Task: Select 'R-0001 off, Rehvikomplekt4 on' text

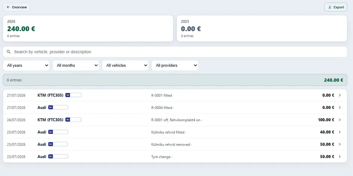Action: click(176, 120)
